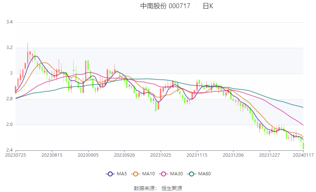Select the 20230725 date axis marker

tap(16, 155)
